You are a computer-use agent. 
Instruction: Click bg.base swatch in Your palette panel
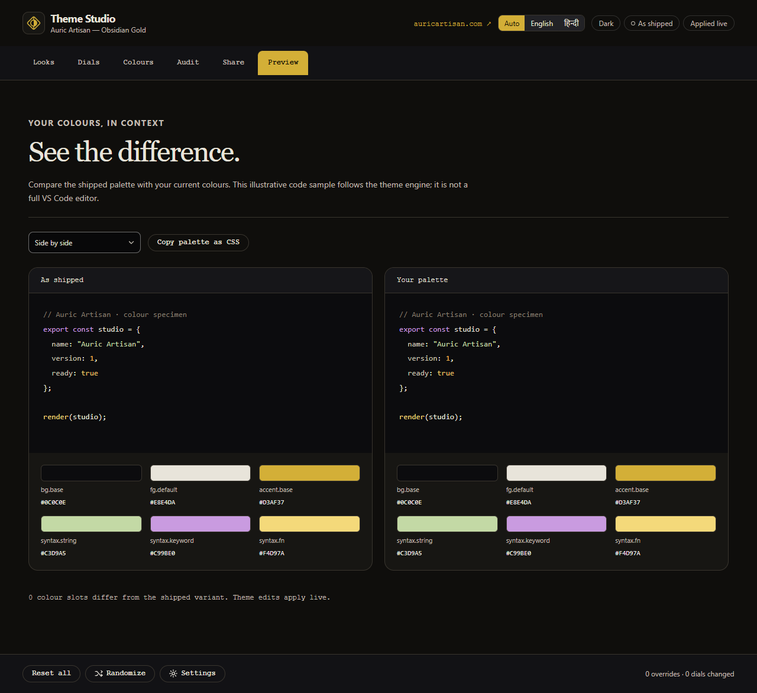coord(447,473)
